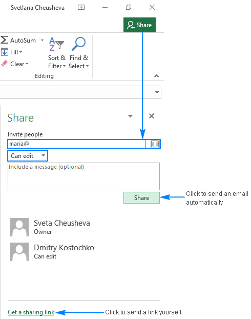Viewport: 251px width, 319px height.
Task: Close the Share pane
Action: pos(152,116)
